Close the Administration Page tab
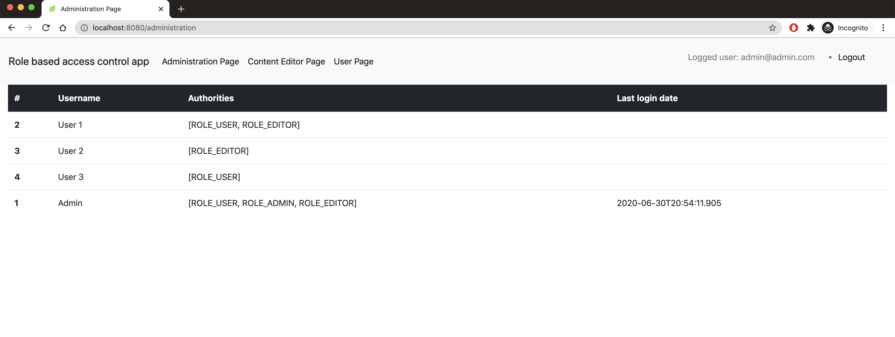895x337 pixels. [x=161, y=9]
